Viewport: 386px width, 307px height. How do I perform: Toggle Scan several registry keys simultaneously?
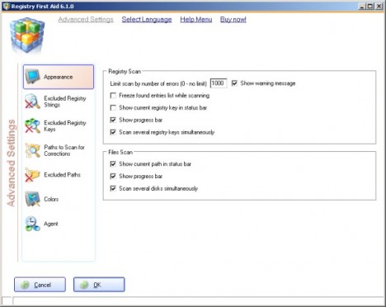(113, 132)
